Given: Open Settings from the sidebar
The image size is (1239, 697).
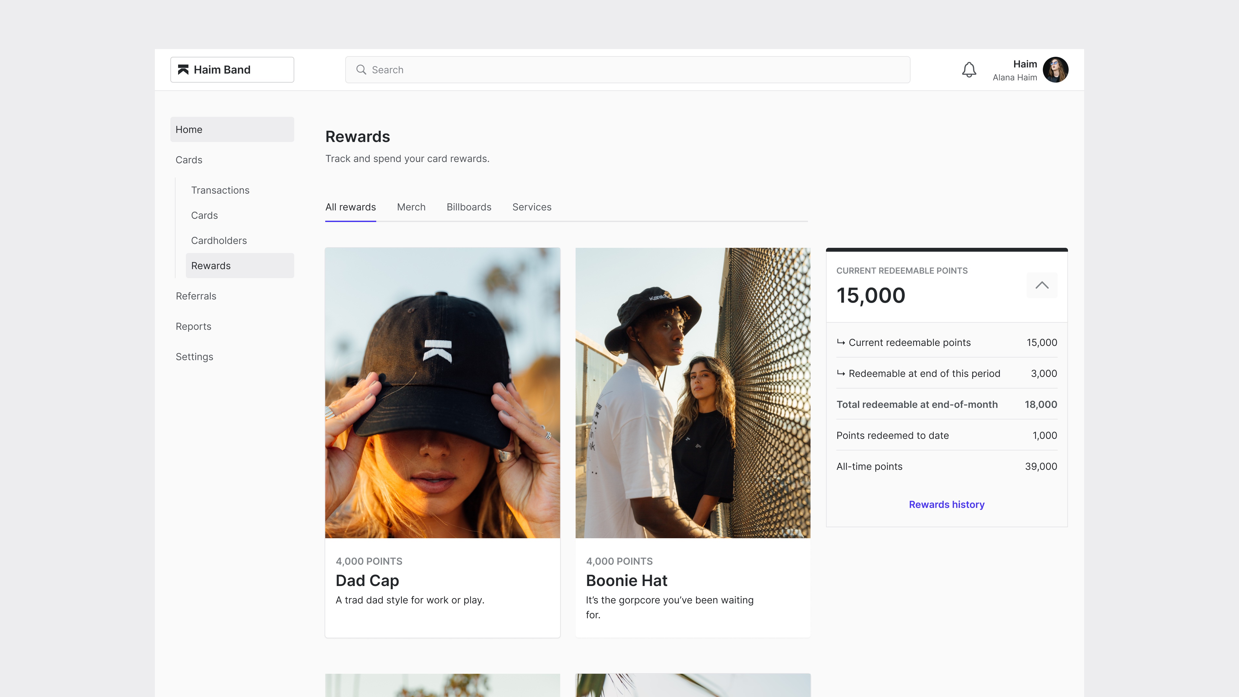Looking at the screenshot, I should click(194, 357).
